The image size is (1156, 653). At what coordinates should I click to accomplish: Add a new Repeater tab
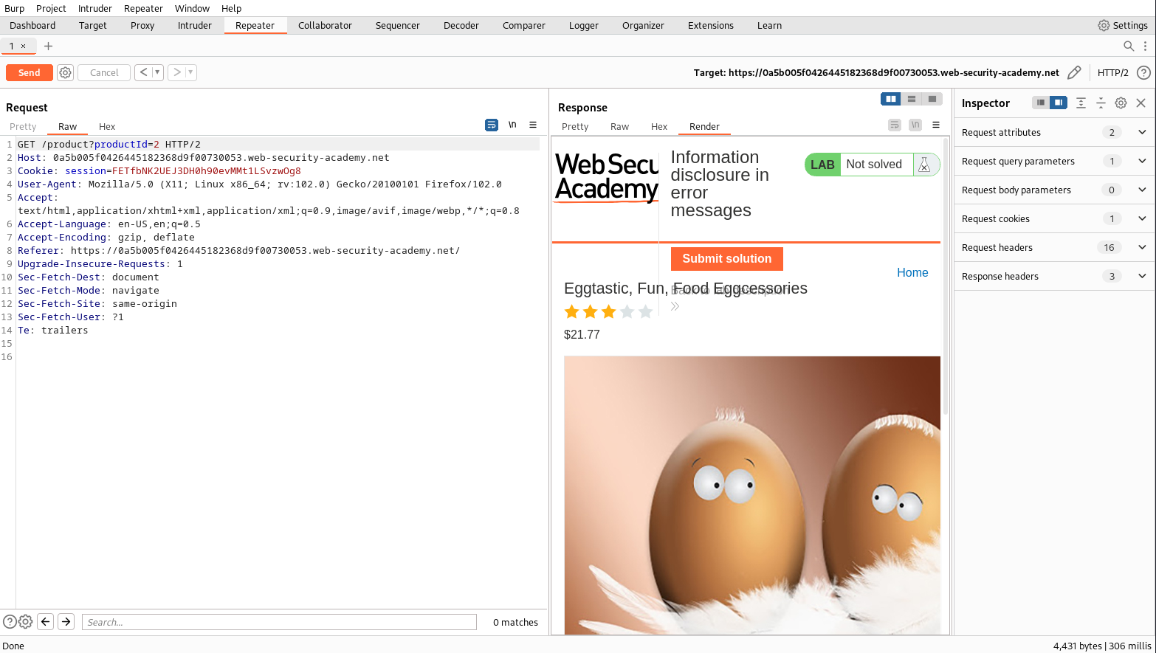(48, 46)
